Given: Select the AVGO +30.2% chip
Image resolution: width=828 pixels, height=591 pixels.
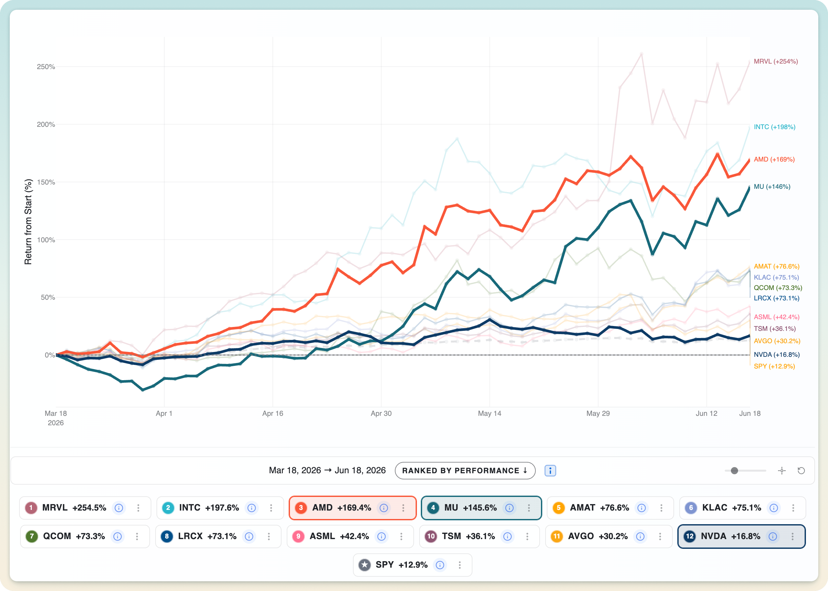Looking at the screenshot, I should pyautogui.click(x=609, y=537).
